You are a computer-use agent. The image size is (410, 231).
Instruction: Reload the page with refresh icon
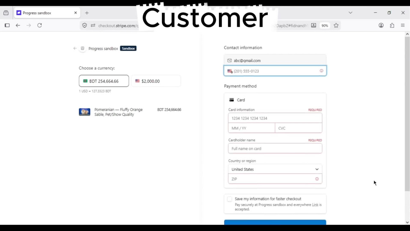[x=39, y=25]
